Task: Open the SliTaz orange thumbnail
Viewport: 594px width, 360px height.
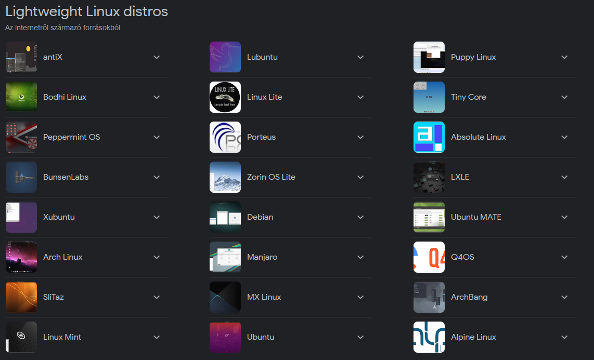Action: 21,297
